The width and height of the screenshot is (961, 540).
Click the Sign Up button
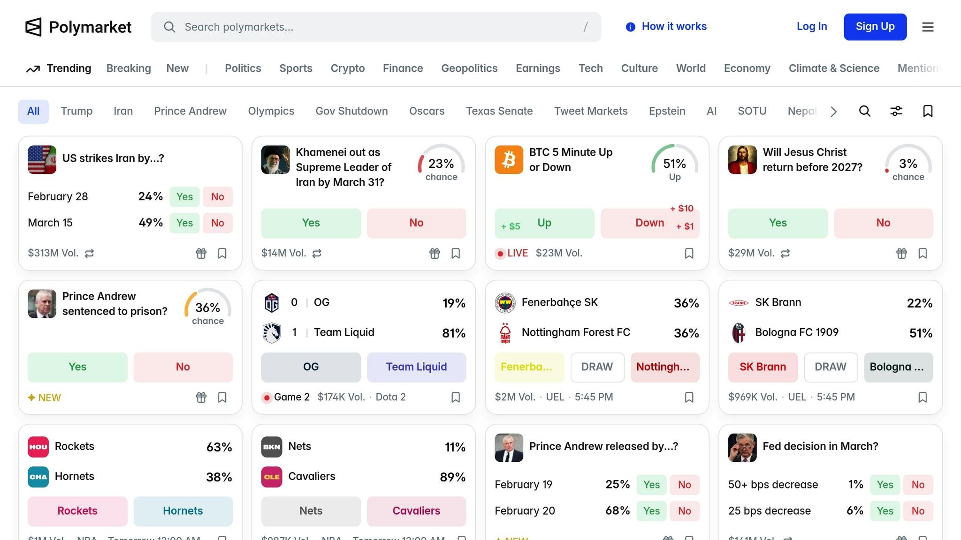pyautogui.click(x=875, y=27)
